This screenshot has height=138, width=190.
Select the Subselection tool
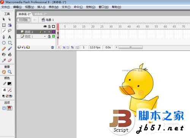(9, 19)
